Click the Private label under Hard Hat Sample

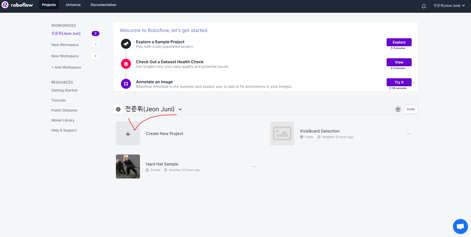click(155, 170)
